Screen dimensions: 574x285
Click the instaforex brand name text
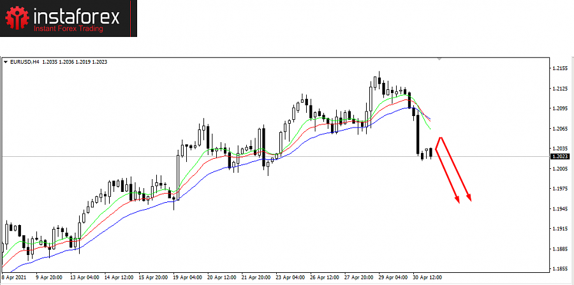pyautogui.click(x=75, y=17)
